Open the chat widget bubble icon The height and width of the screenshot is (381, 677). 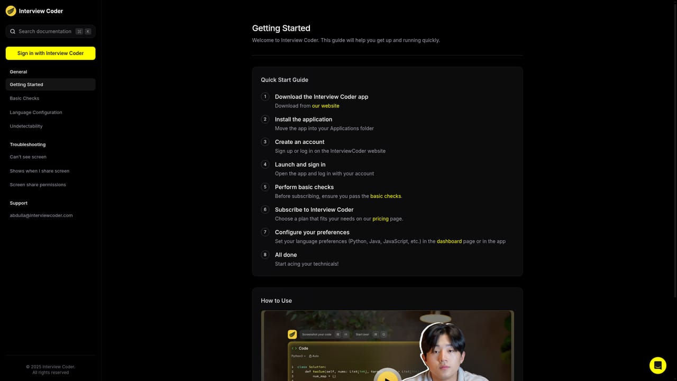click(658, 366)
